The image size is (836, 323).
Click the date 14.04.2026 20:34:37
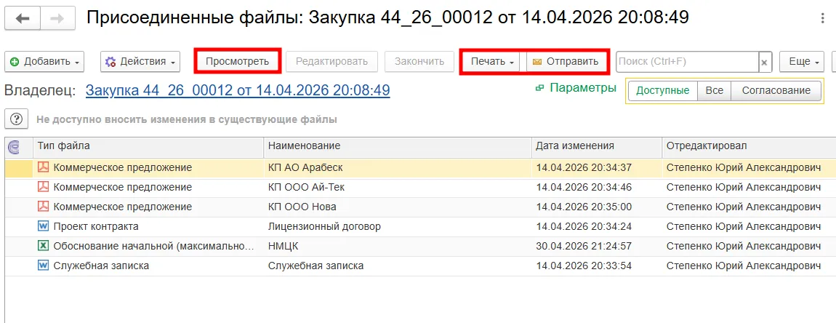[x=584, y=167]
